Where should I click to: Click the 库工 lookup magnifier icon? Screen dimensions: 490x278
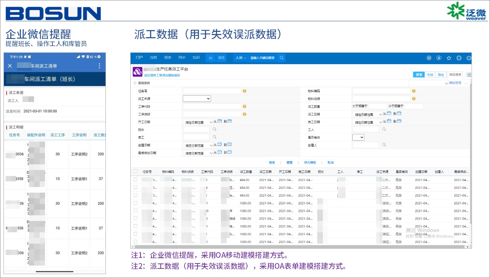click(x=215, y=137)
